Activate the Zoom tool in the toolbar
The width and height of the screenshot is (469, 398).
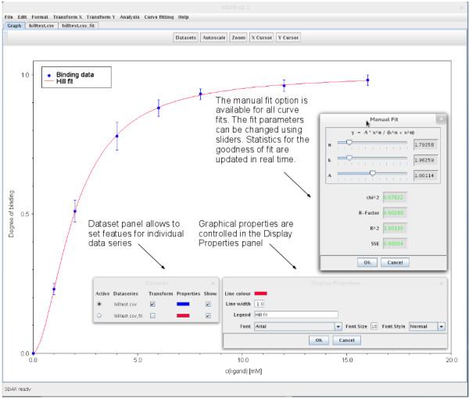pyautogui.click(x=238, y=37)
